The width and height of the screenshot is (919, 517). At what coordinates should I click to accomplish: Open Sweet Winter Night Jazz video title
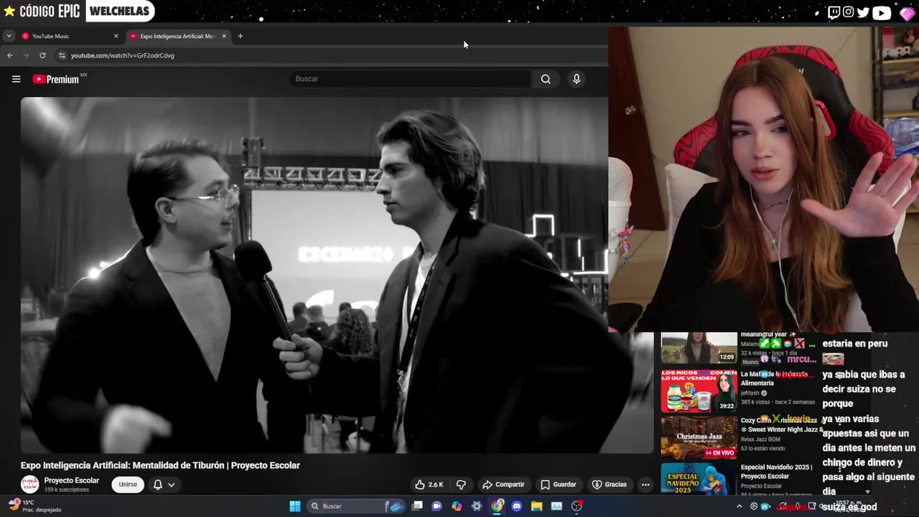click(782, 424)
